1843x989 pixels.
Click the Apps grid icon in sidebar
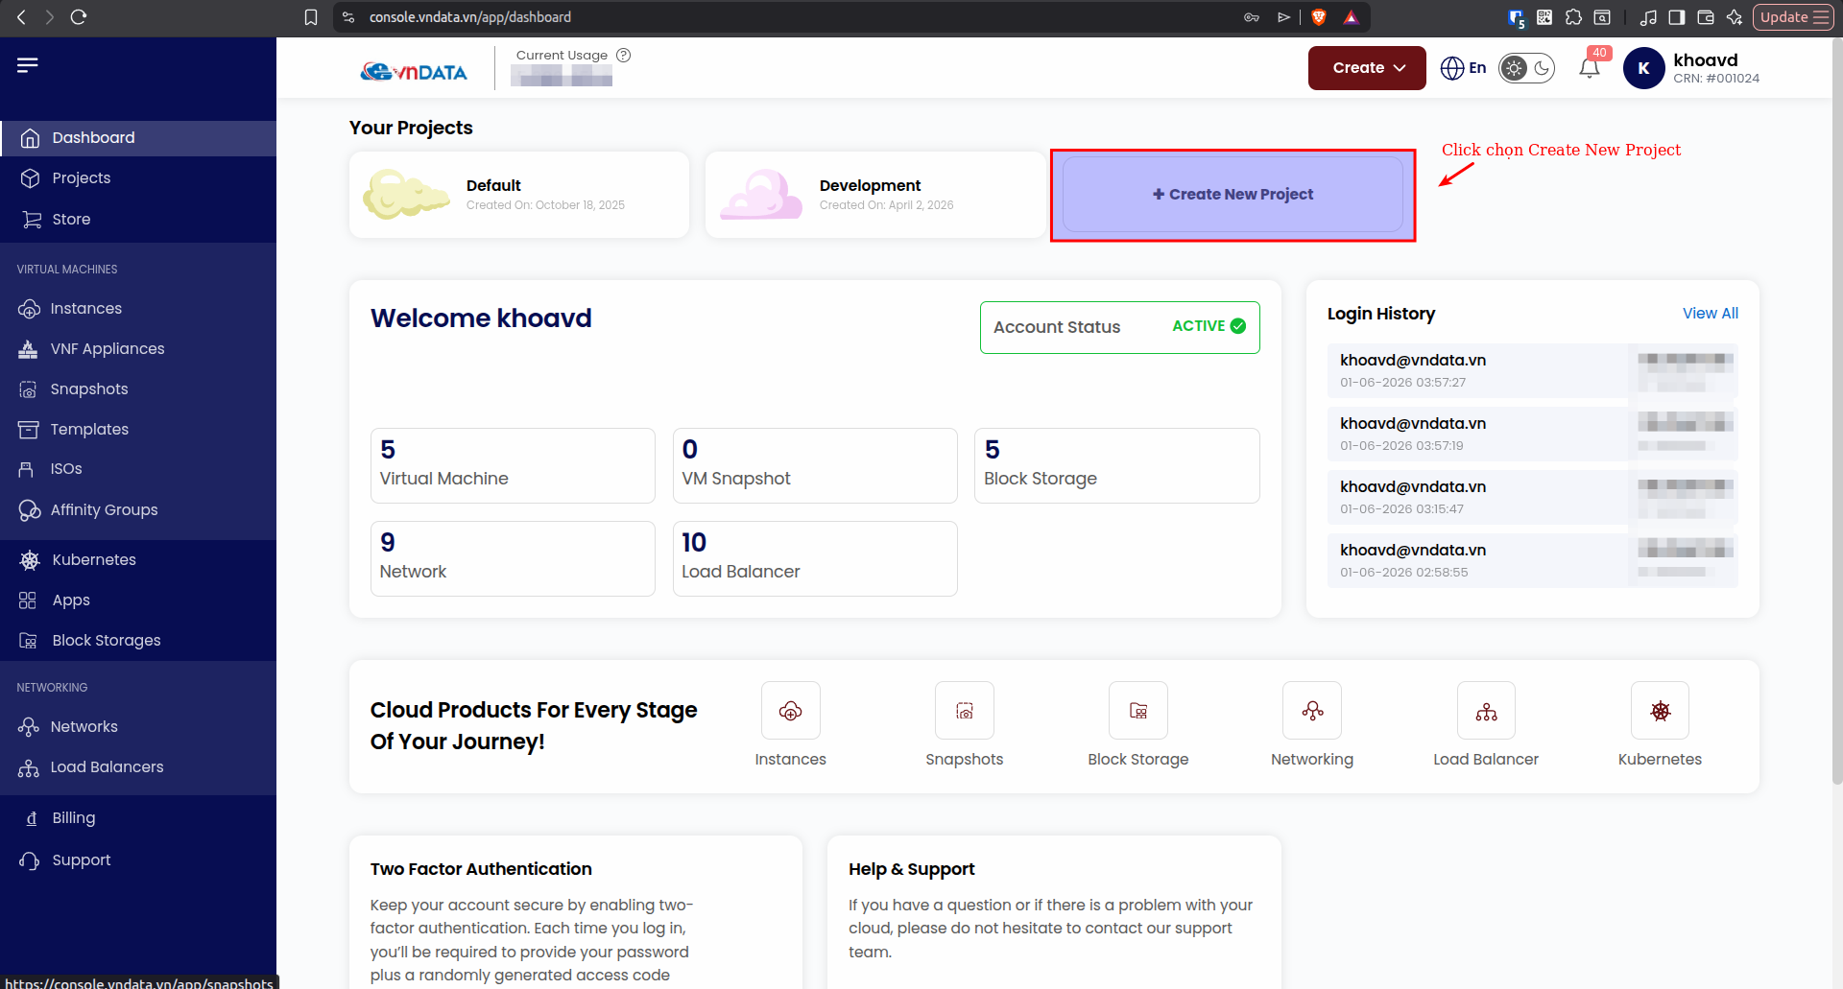point(28,600)
